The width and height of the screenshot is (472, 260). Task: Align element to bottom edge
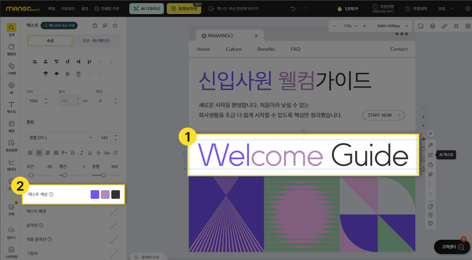point(68,61)
